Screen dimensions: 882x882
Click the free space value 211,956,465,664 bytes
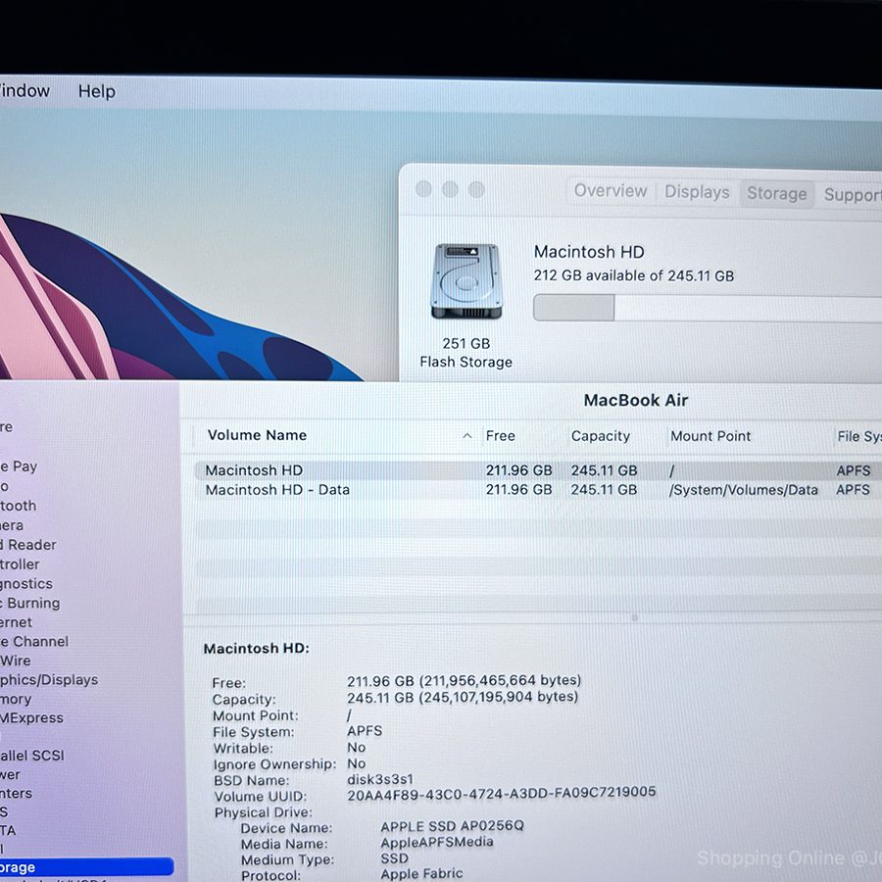(500, 680)
